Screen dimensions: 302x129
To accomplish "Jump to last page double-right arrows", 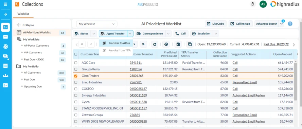I will pyautogui.click(x=143, y=44).
